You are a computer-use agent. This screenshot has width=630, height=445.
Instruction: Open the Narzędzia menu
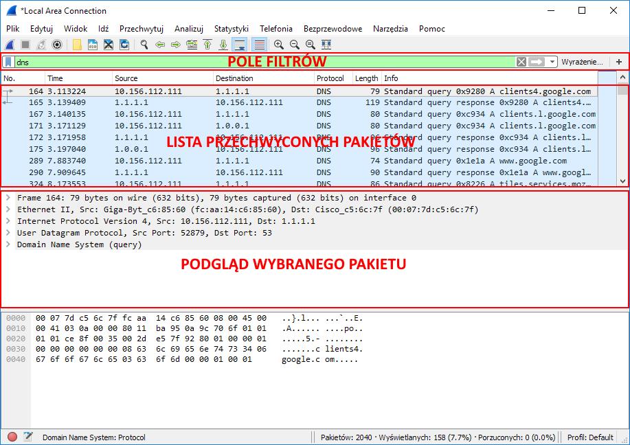(390, 29)
